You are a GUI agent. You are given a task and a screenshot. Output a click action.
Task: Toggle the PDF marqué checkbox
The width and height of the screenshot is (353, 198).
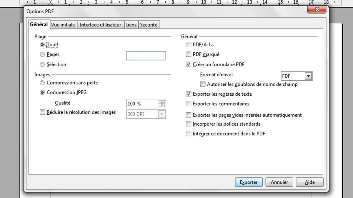189,55
